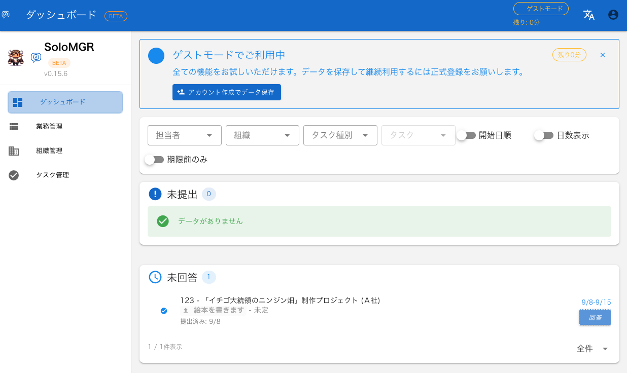Screen dimensions: 627x373
Task: Close the guest mode banner
Action: [603, 55]
